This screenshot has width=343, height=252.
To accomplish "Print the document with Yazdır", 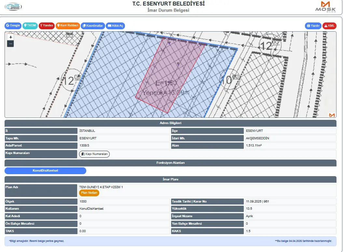I will 313,26.
